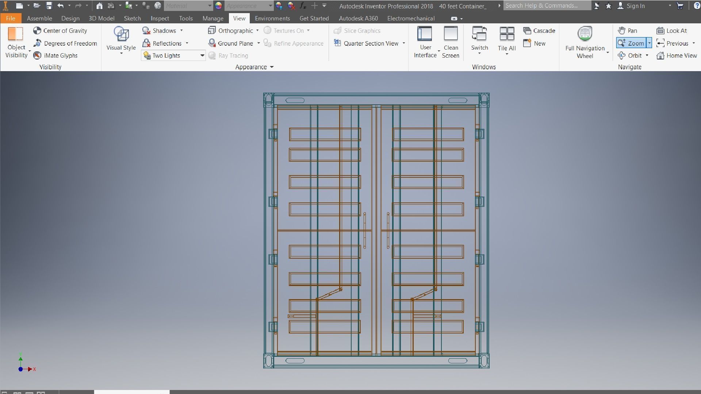This screenshot has width=701, height=394.
Task: Expand the Appearance panel arrow
Action: 272,67
